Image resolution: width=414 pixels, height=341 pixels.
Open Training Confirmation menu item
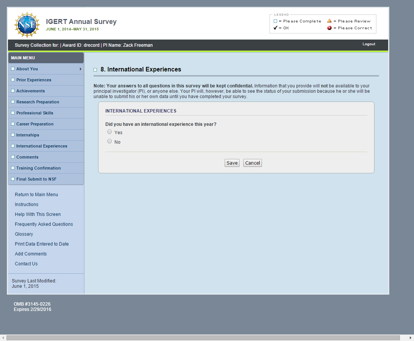click(38, 168)
